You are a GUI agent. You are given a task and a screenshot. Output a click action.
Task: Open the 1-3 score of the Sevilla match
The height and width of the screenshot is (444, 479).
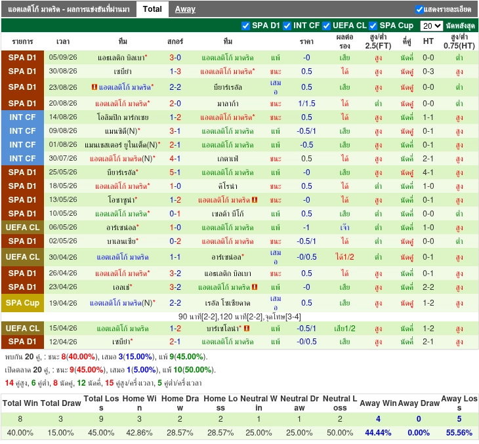point(175,71)
